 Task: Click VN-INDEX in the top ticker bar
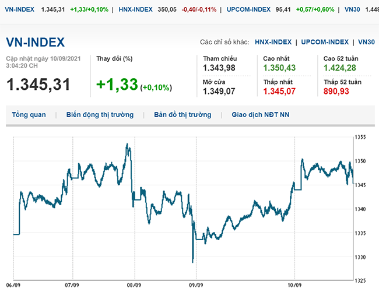[x=19, y=10]
